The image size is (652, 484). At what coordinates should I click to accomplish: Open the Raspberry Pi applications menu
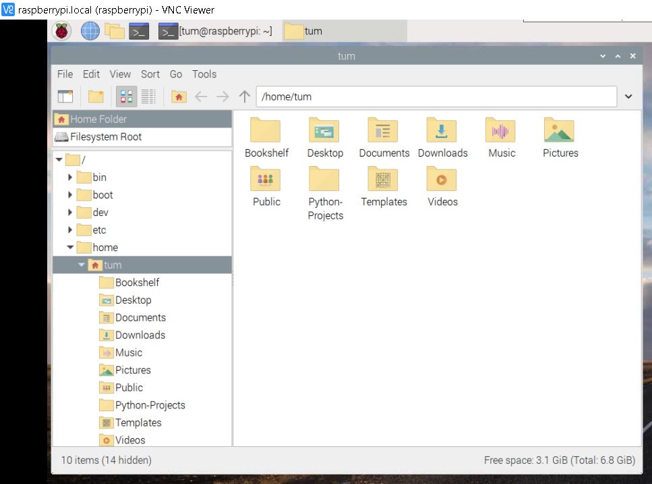point(62,31)
